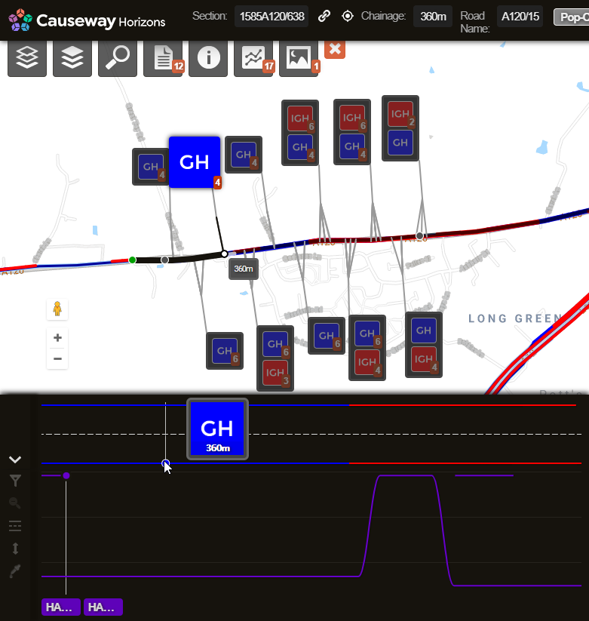Click the Pop-Out button
This screenshot has height=621, width=589.
pyautogui.click(x=571, y=17)
